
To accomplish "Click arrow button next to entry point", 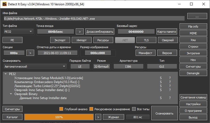I will pyautogui.click(x=80, y=32).
